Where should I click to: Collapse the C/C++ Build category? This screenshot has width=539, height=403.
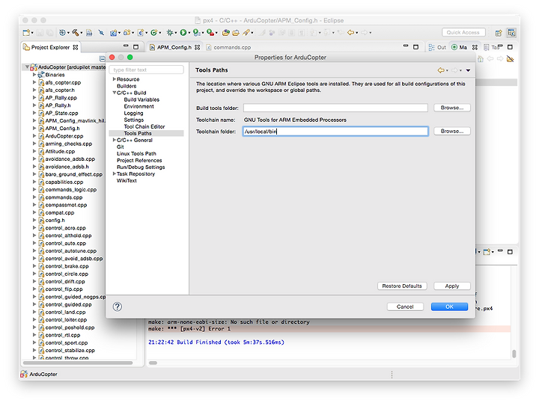point(114,93)
